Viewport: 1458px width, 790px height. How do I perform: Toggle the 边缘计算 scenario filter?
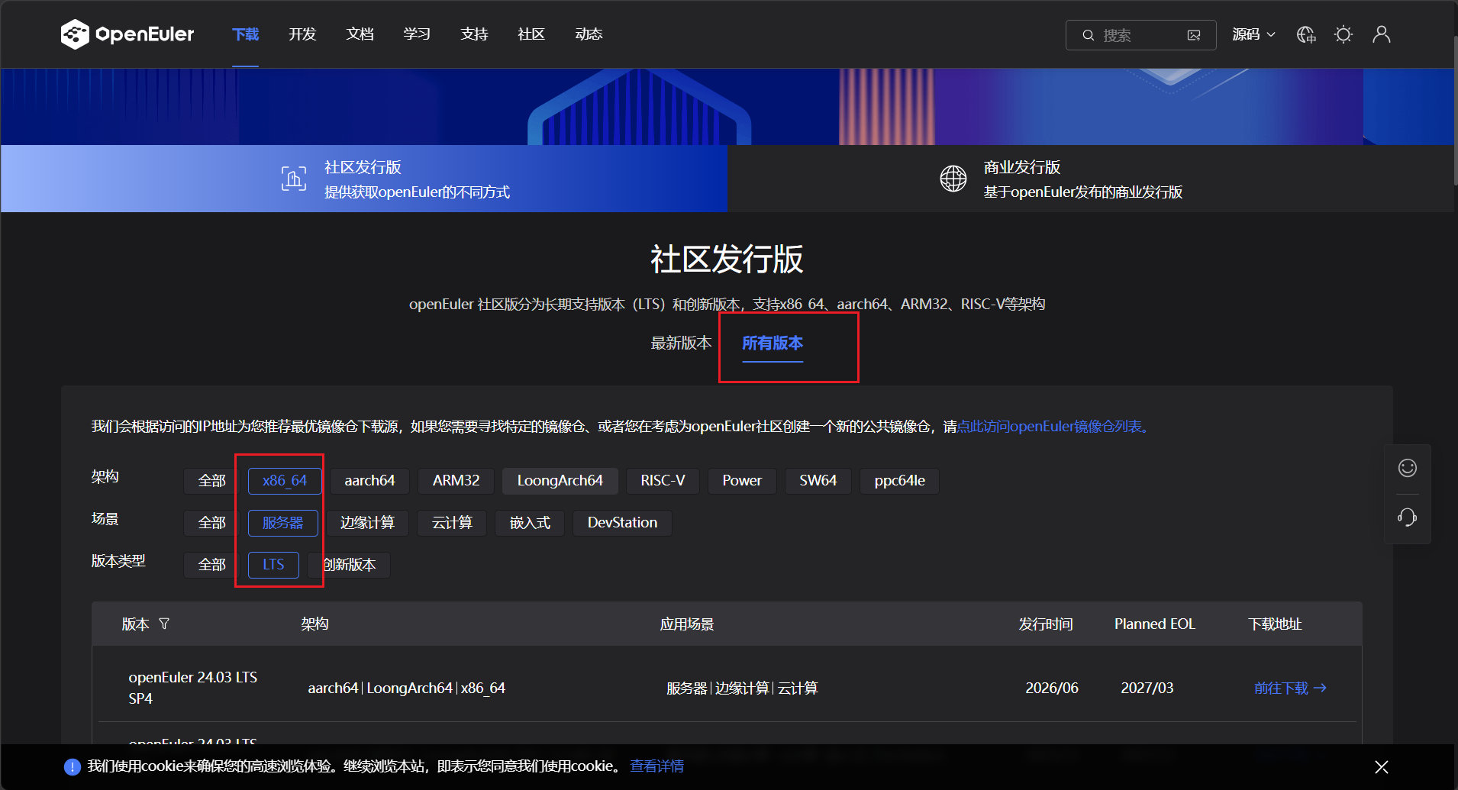[x=367, y=523]
